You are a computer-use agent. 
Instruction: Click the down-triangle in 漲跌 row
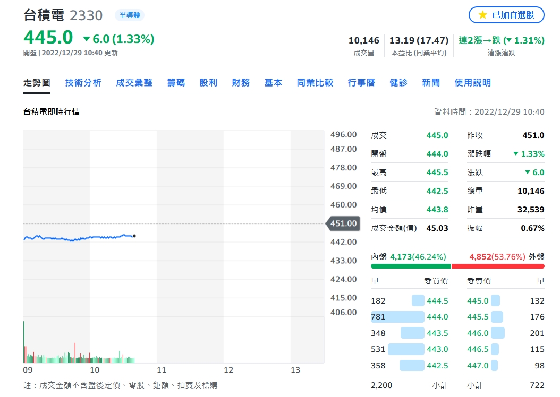528,172
